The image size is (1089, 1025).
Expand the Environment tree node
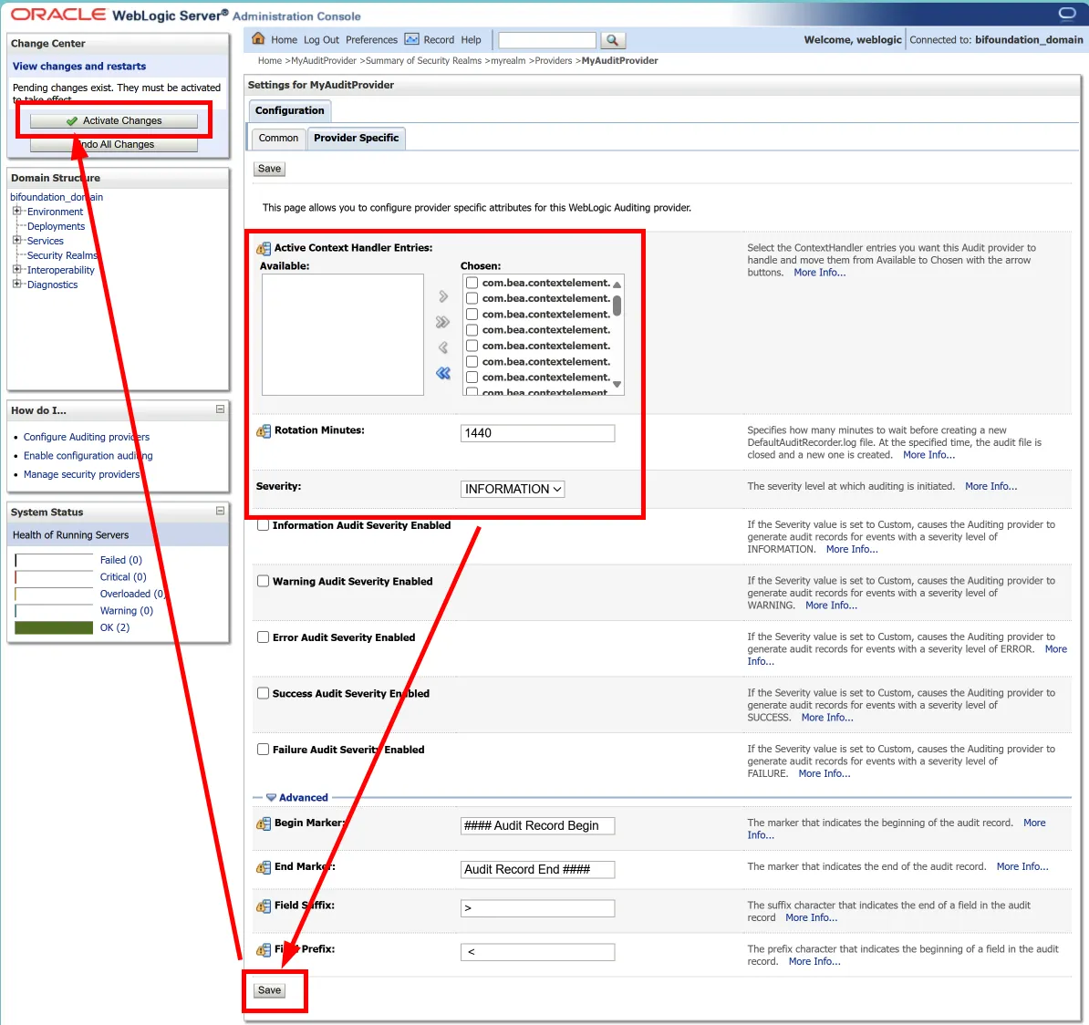[16, 212]
